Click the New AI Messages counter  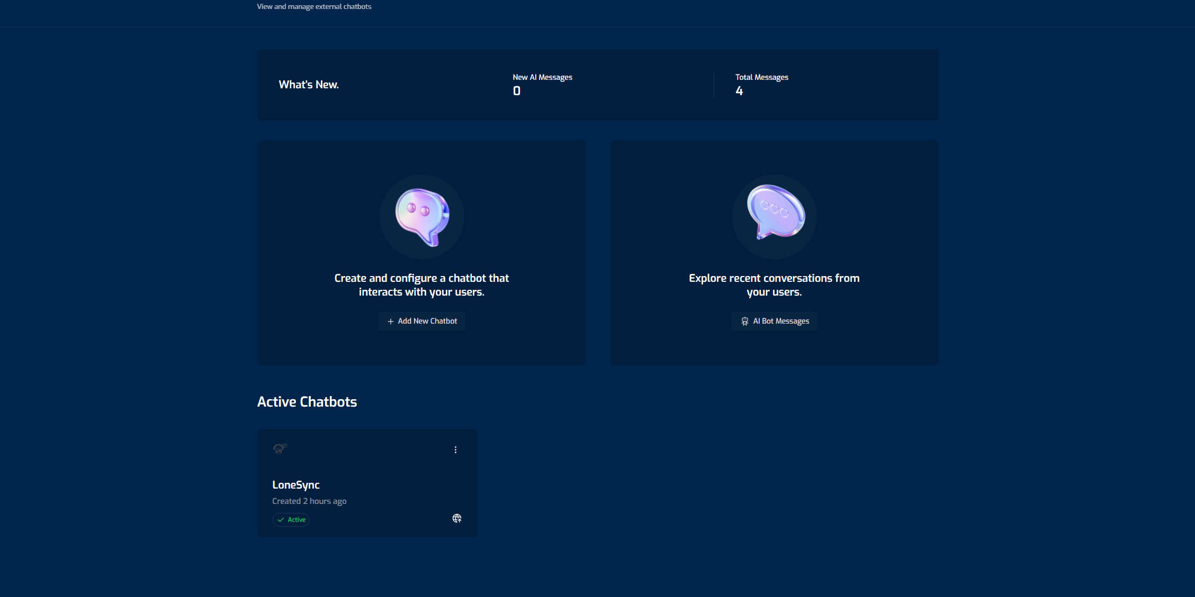[x=517, y=91]
